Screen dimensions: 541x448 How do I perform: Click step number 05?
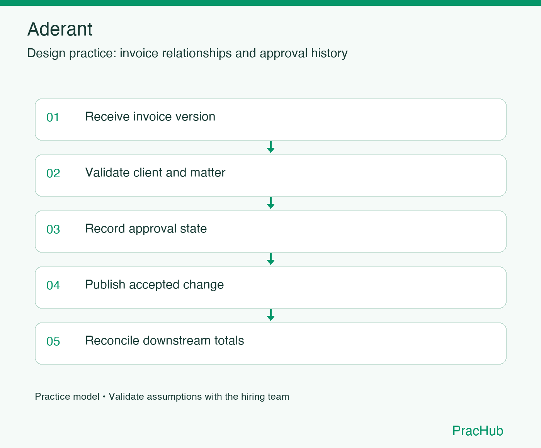click(x=53, y=341)
